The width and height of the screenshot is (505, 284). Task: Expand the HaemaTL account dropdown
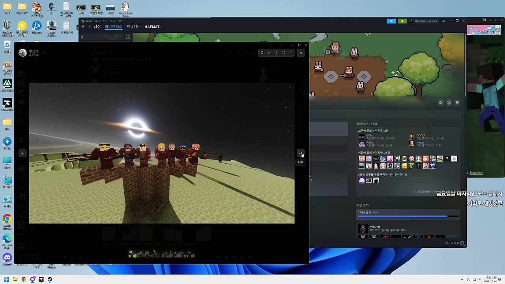425,21
